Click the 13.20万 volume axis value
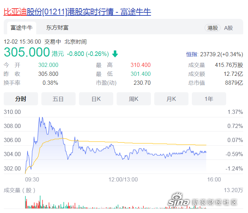Image resolution: width=248 pixels, height=213 pixels. pyautogui.click(x=233, y=190)
